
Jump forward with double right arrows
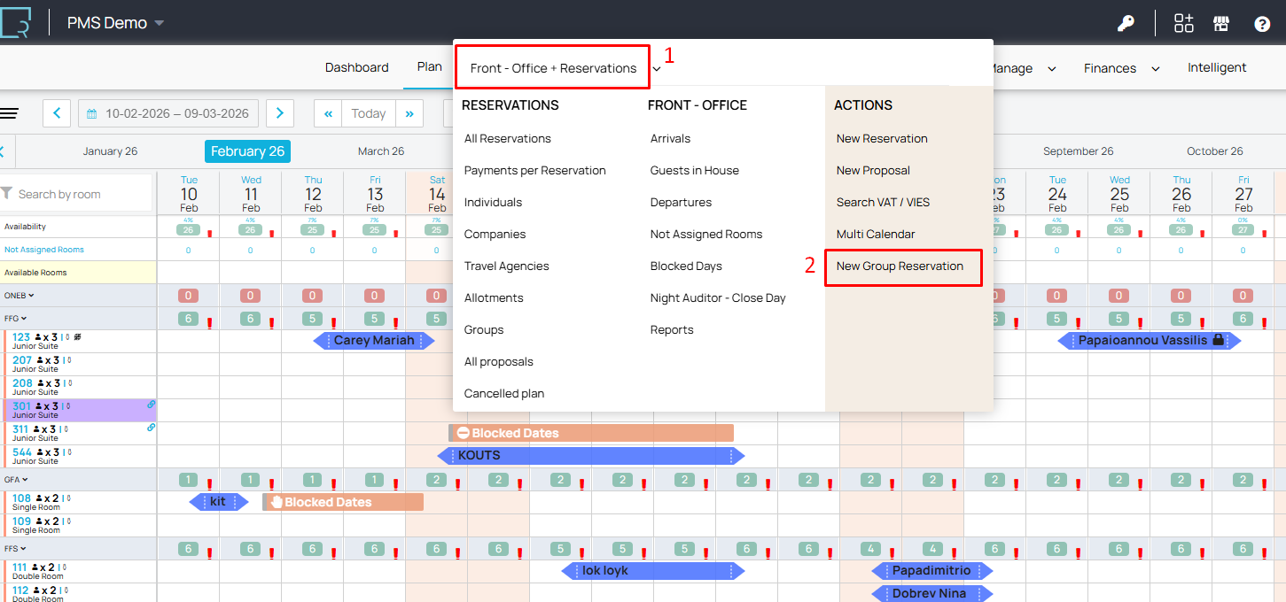[409, 113]
